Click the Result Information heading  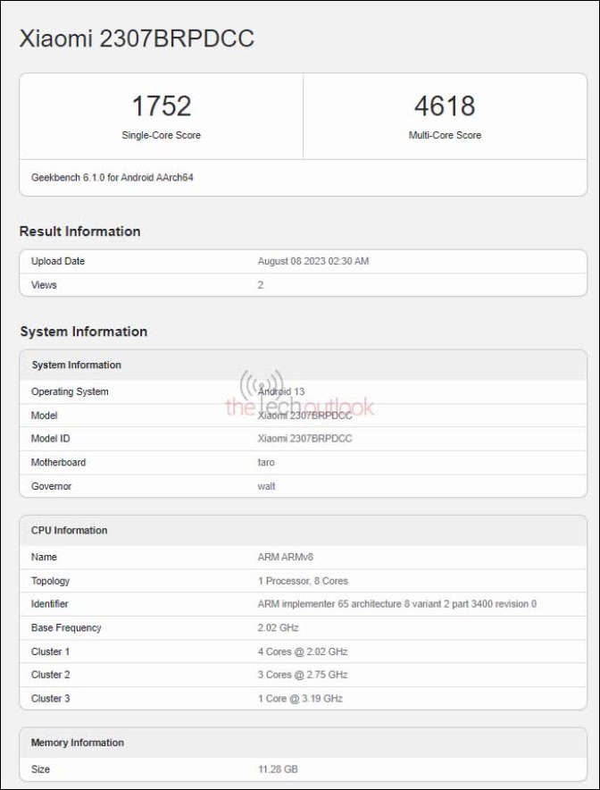[x=79, y=231]
